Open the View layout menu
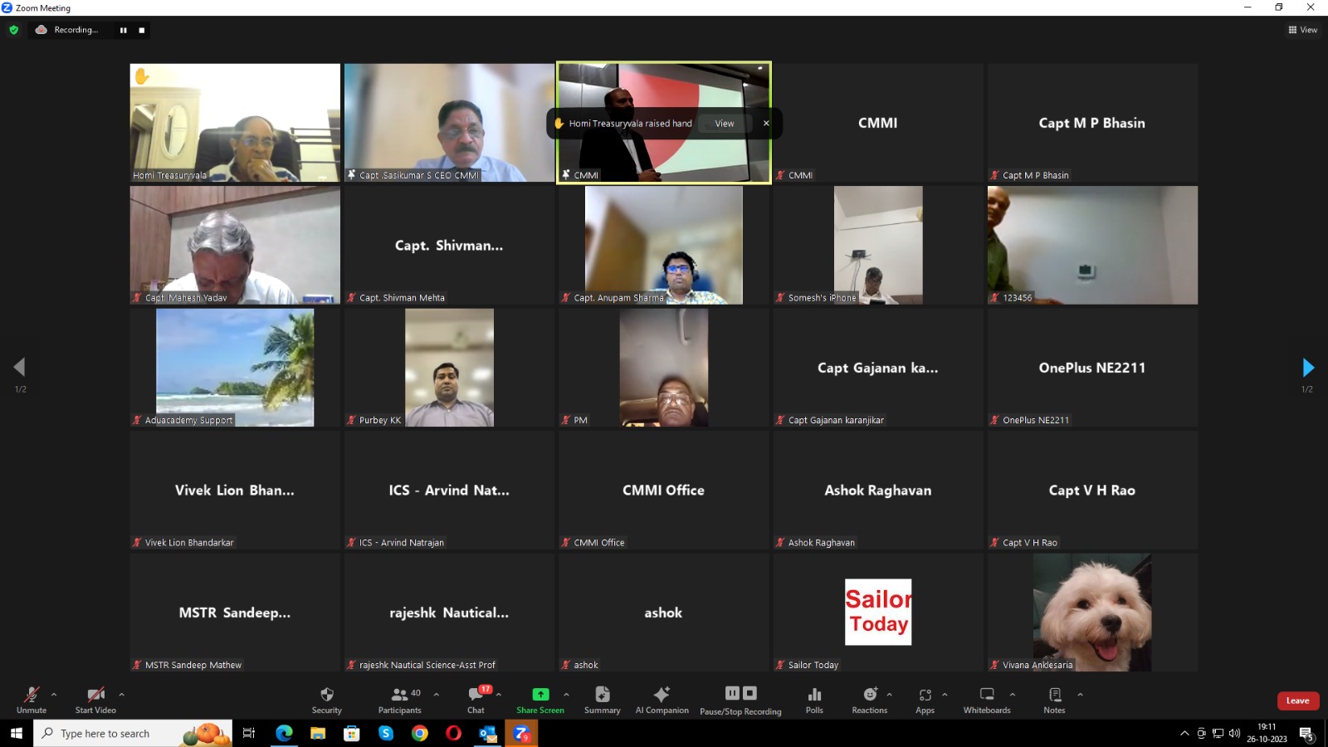This screenshot has width=1328, height=747. point(1302,30)
